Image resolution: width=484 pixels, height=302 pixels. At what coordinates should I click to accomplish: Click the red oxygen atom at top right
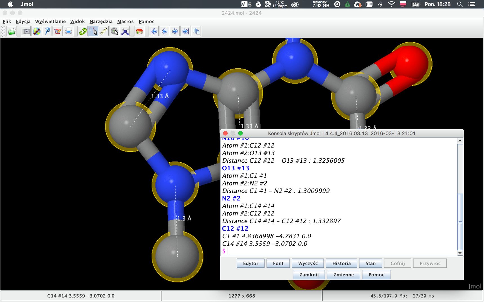(410, 63)
